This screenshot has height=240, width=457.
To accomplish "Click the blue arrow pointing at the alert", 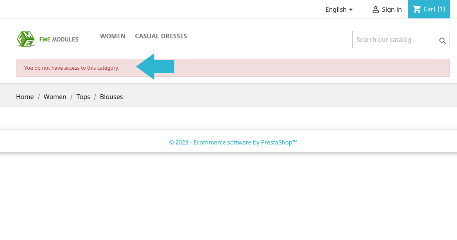I will click(x=155, y=67).
